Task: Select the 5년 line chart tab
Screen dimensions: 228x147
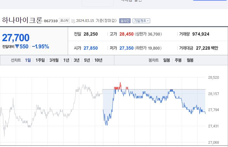Action: coord(87,60)
